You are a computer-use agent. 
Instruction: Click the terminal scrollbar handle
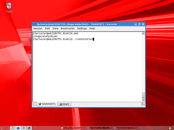click(143, 94)
